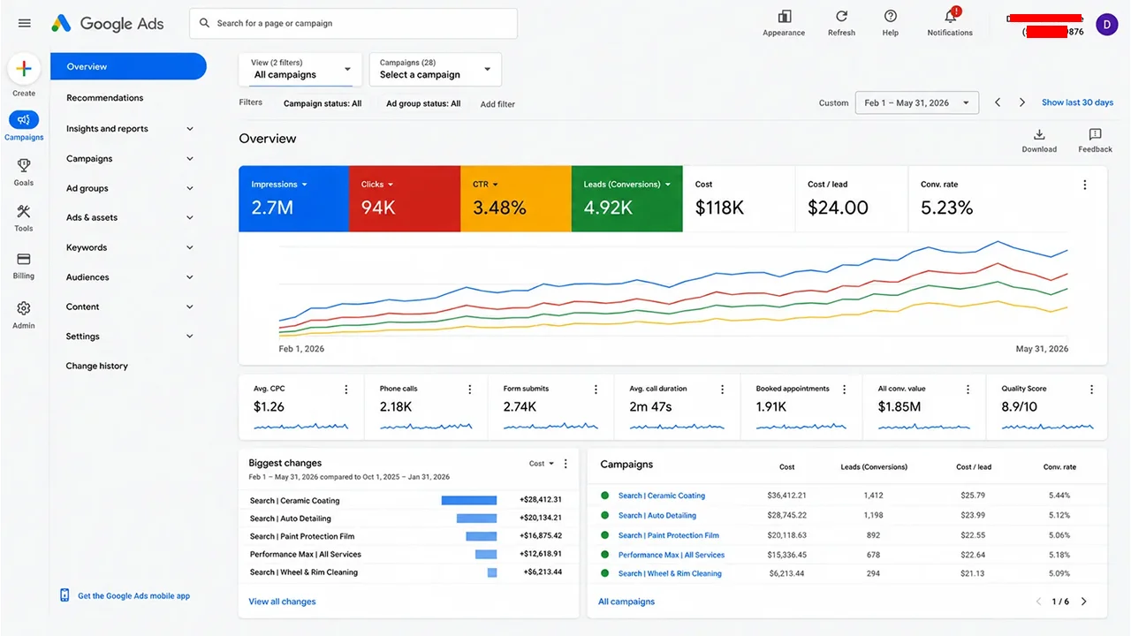
Task: Expand Settings sidebar item
Action: [129, 337]
